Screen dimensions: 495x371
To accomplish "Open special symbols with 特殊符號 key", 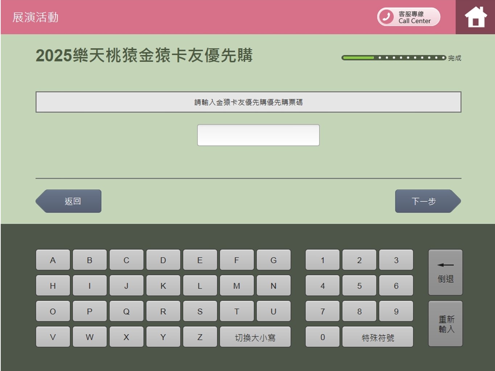I will pyautogui.click(x=378, y=337).
